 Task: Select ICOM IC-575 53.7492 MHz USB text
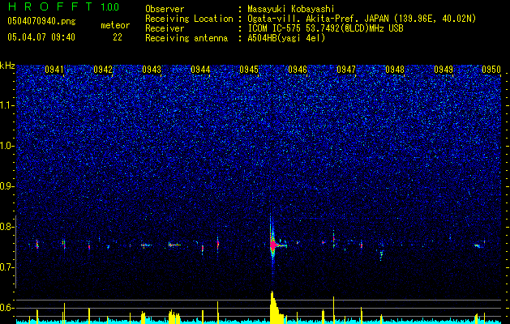click(325, 28)
